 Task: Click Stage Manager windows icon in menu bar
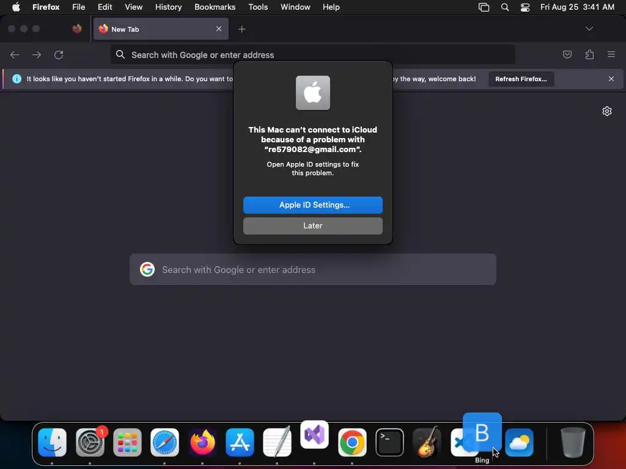[x=484, y=7]
